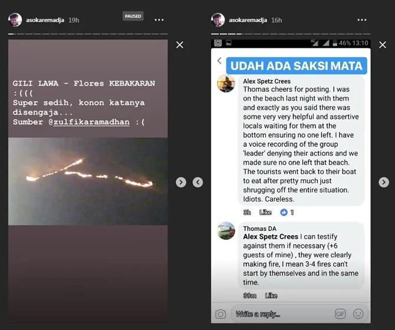Close the right story with X
The image size is (395, 330).
click(x=383, y=45)
